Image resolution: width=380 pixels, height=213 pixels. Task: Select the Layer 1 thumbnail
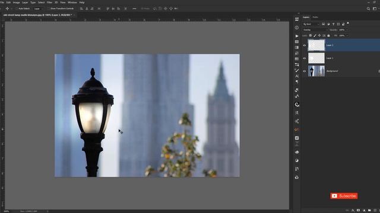pyautogui.click(x=316, y=58)
